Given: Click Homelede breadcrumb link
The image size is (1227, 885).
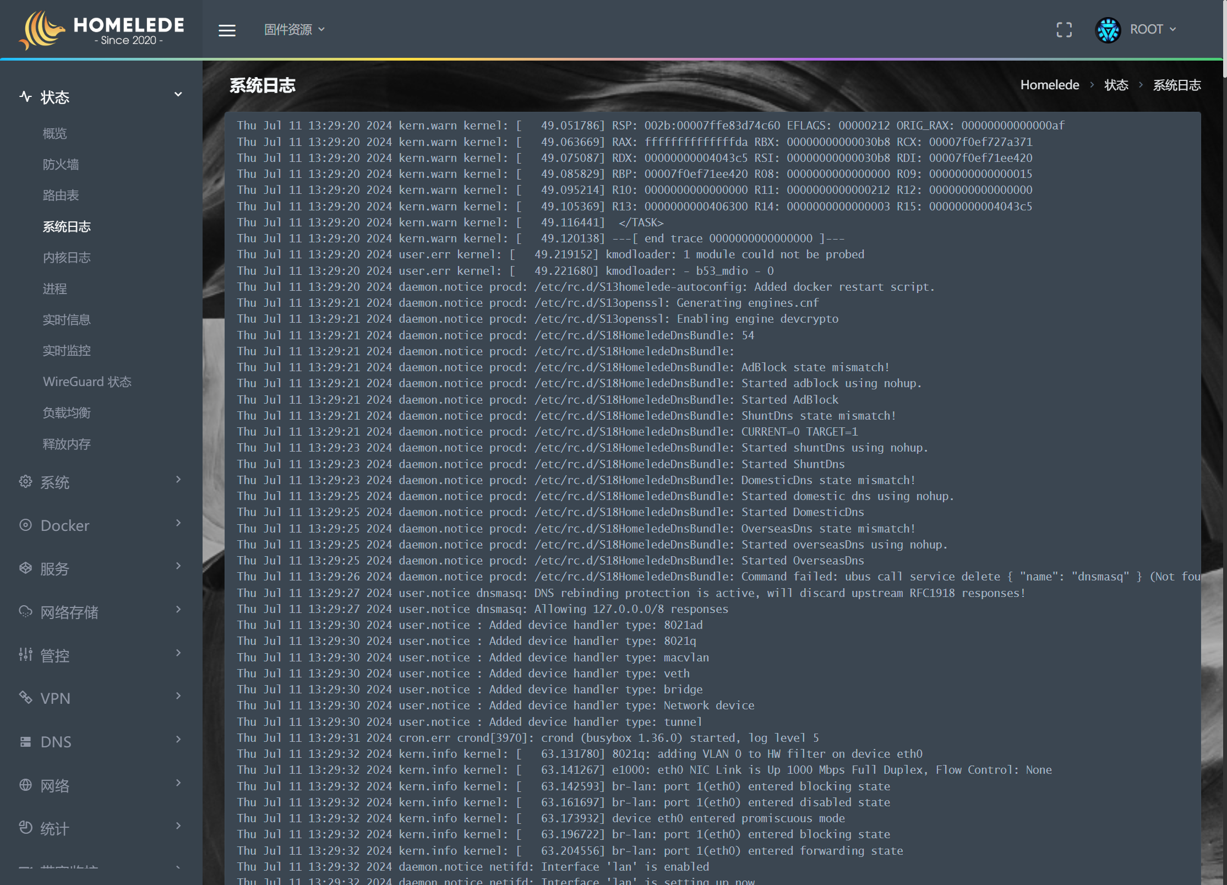Looking at the screenshot, I should (1049, 85).
